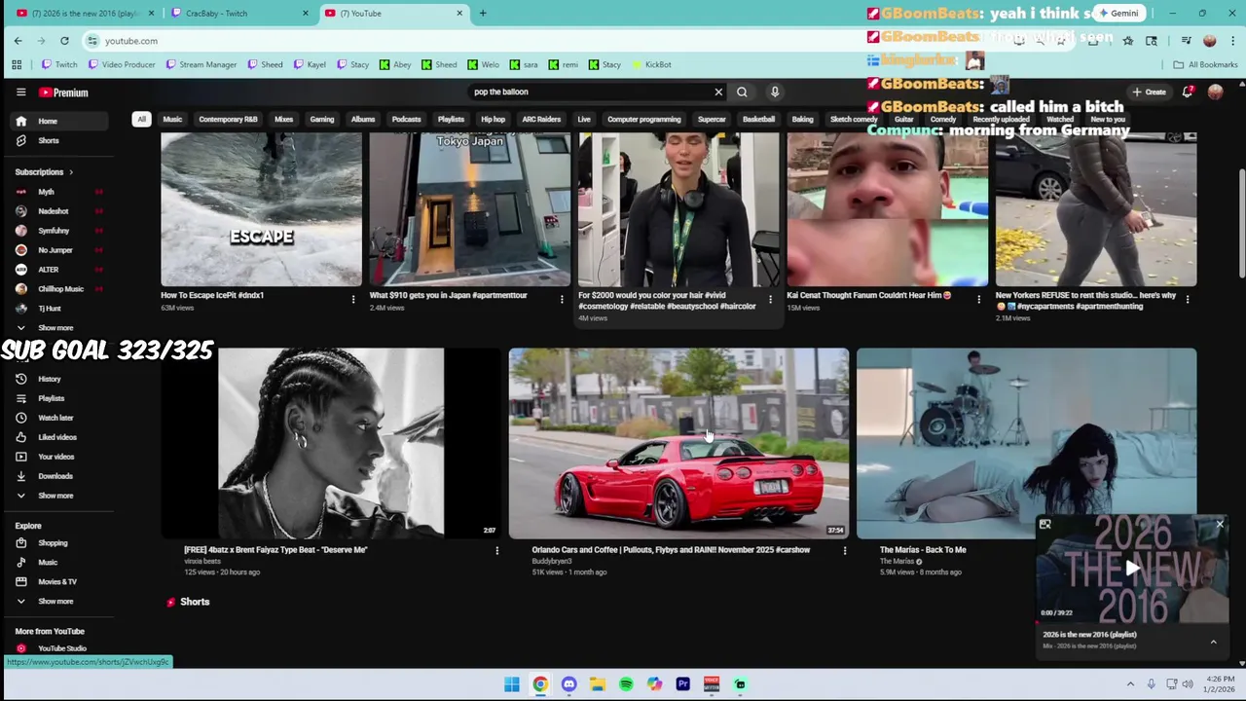Viewport: 1246px width, 701px height.
Task: Open History in the sidebar
Action: 58,379
